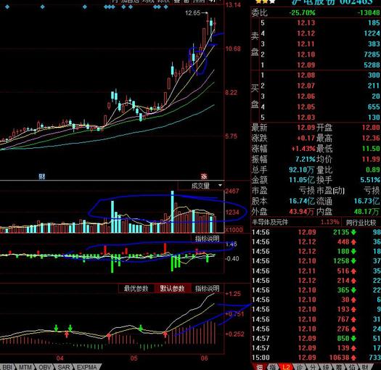The height and width of the screenshot is (370, 381).
Task: Click red up arrow beside tick volume 767
Action: point(353,319)
